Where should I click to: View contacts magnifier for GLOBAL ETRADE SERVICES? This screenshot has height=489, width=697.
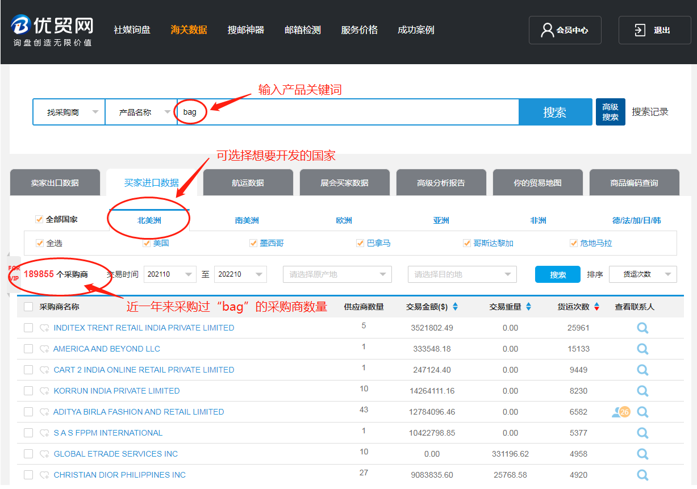642,454
